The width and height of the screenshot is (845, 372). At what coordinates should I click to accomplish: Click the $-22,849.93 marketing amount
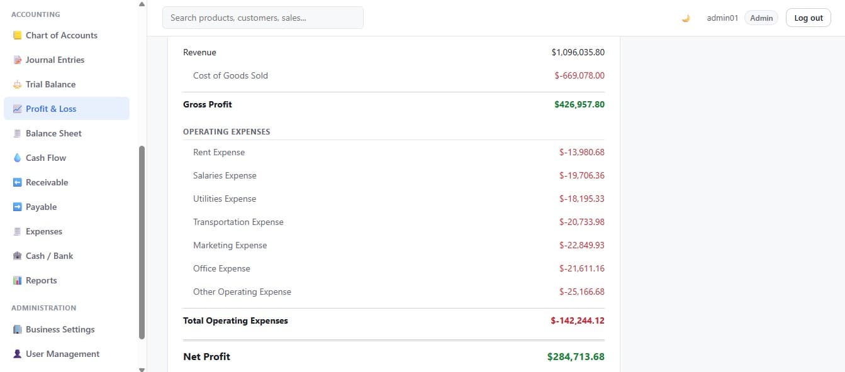click(x=582, y=245)
